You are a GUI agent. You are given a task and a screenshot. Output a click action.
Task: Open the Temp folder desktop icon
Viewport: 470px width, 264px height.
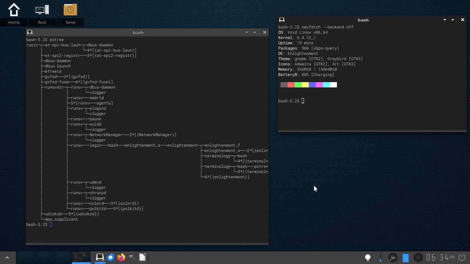coord(70,10)
